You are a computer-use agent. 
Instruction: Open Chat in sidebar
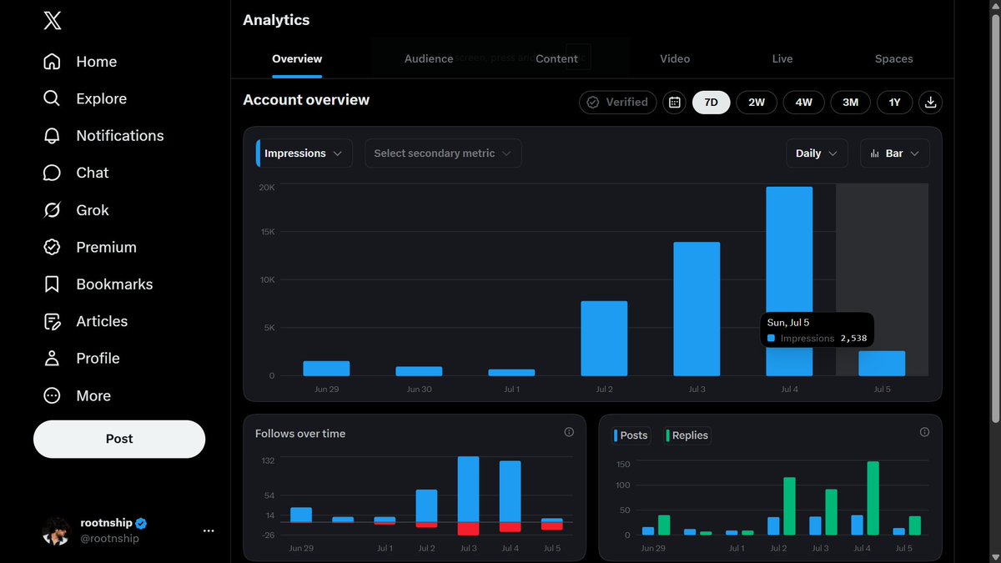tap(76, 173)
